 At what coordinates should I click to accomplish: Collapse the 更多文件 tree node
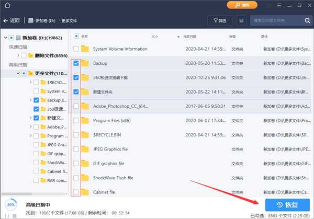tap(18, 73)
